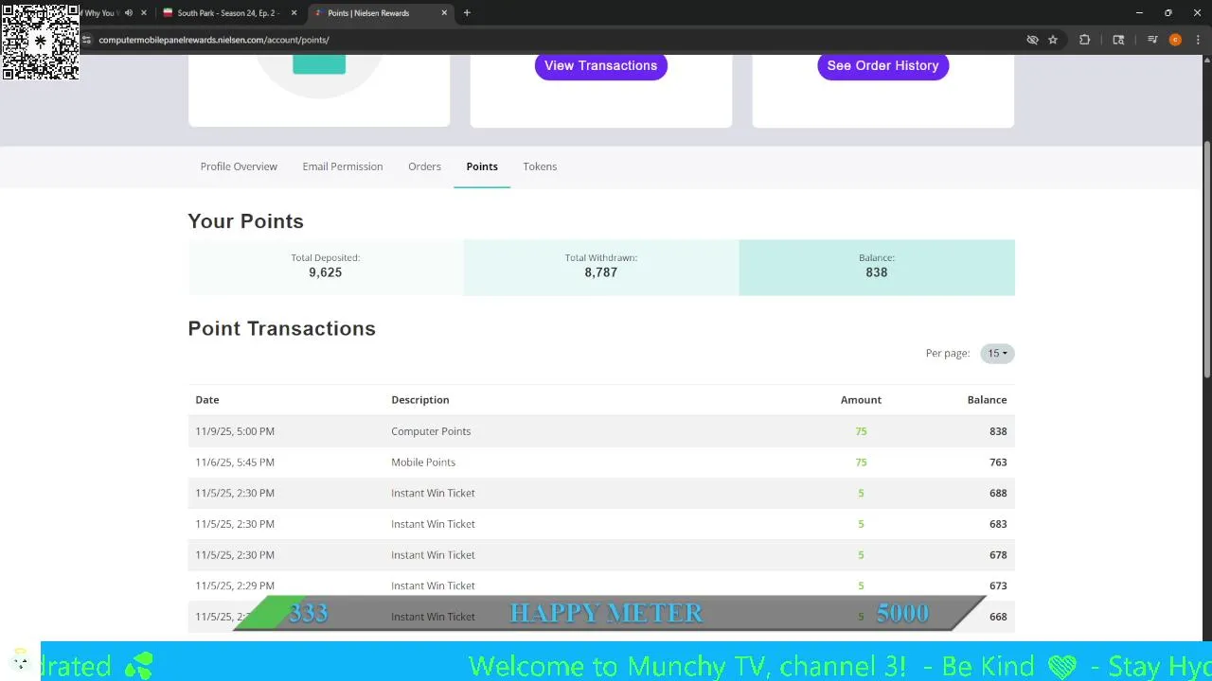The height and width of the screenshot is (681, 1212).
Task: Open the Profile Overview tab
Action: [239, 166]
